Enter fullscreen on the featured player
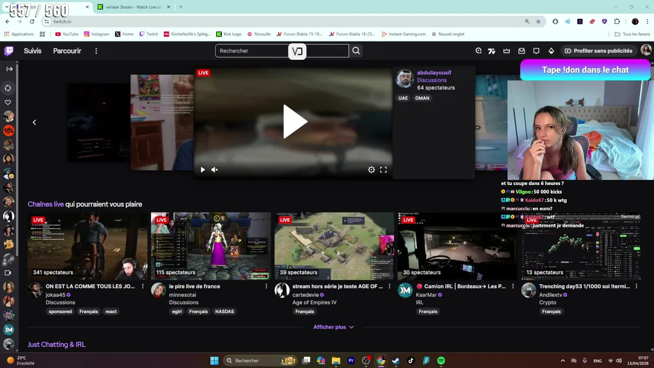Screen dimensions: 654x368 tap(383, 170)
